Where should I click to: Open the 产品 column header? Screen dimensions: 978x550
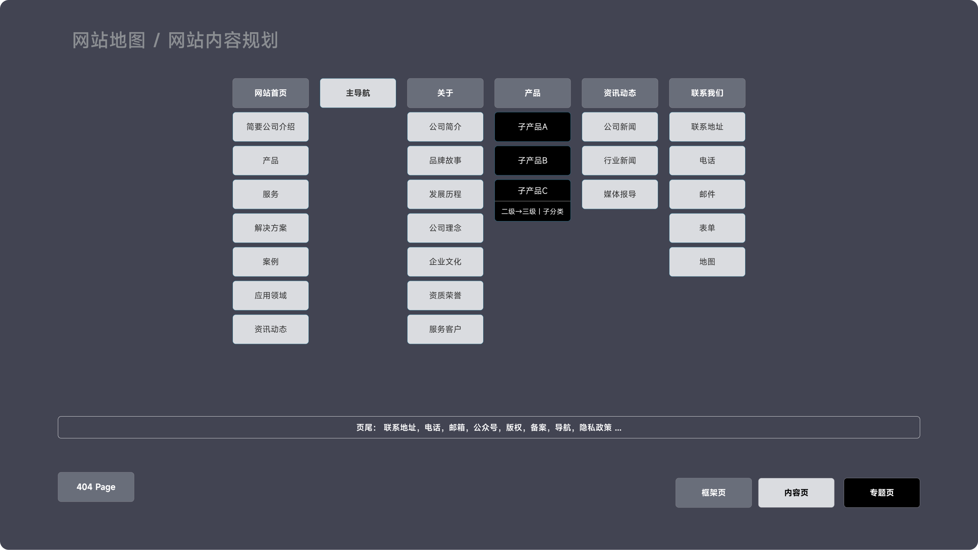[x=532, y=93]
